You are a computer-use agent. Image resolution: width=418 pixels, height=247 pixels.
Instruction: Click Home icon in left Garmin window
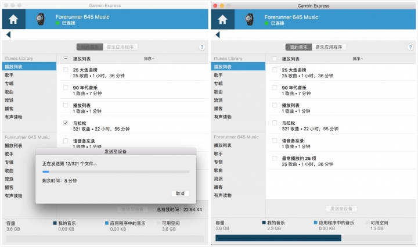13,19
